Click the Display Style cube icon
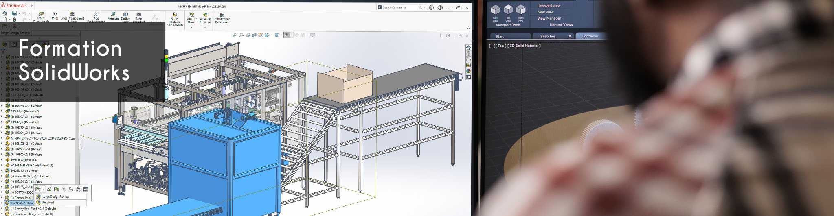This screenshot has height=216, width=834. click(x=277, y=35)
